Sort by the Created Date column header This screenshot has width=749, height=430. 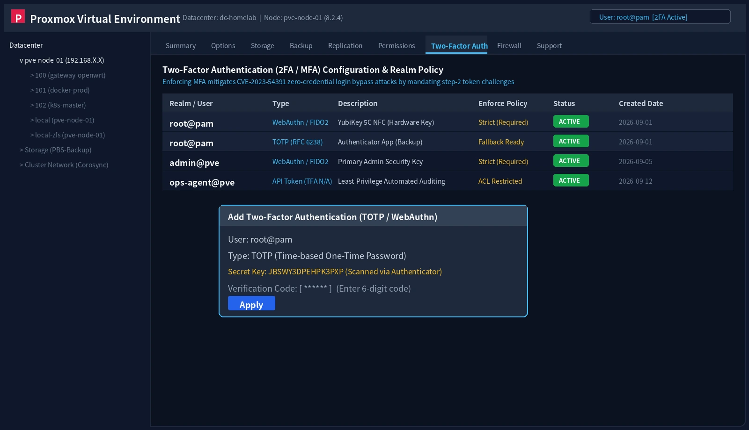coord(641,103)
